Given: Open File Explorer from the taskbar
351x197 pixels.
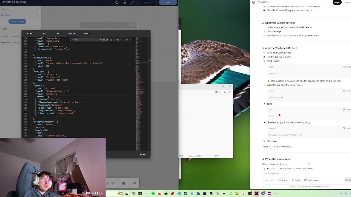Looking at the screenshot, I should click(237, 193).
